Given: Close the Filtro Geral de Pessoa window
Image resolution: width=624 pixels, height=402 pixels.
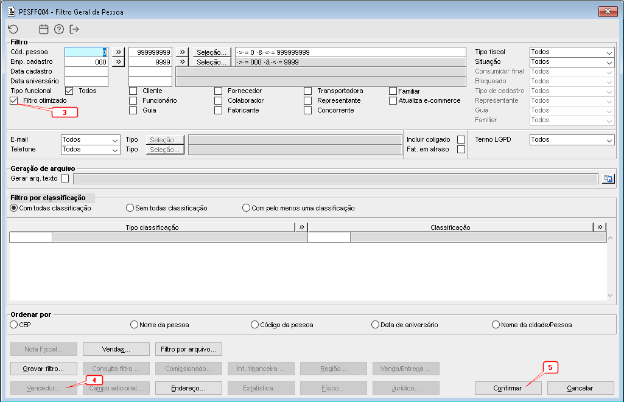Looking at the screenshot, I should tap(608, 12).
